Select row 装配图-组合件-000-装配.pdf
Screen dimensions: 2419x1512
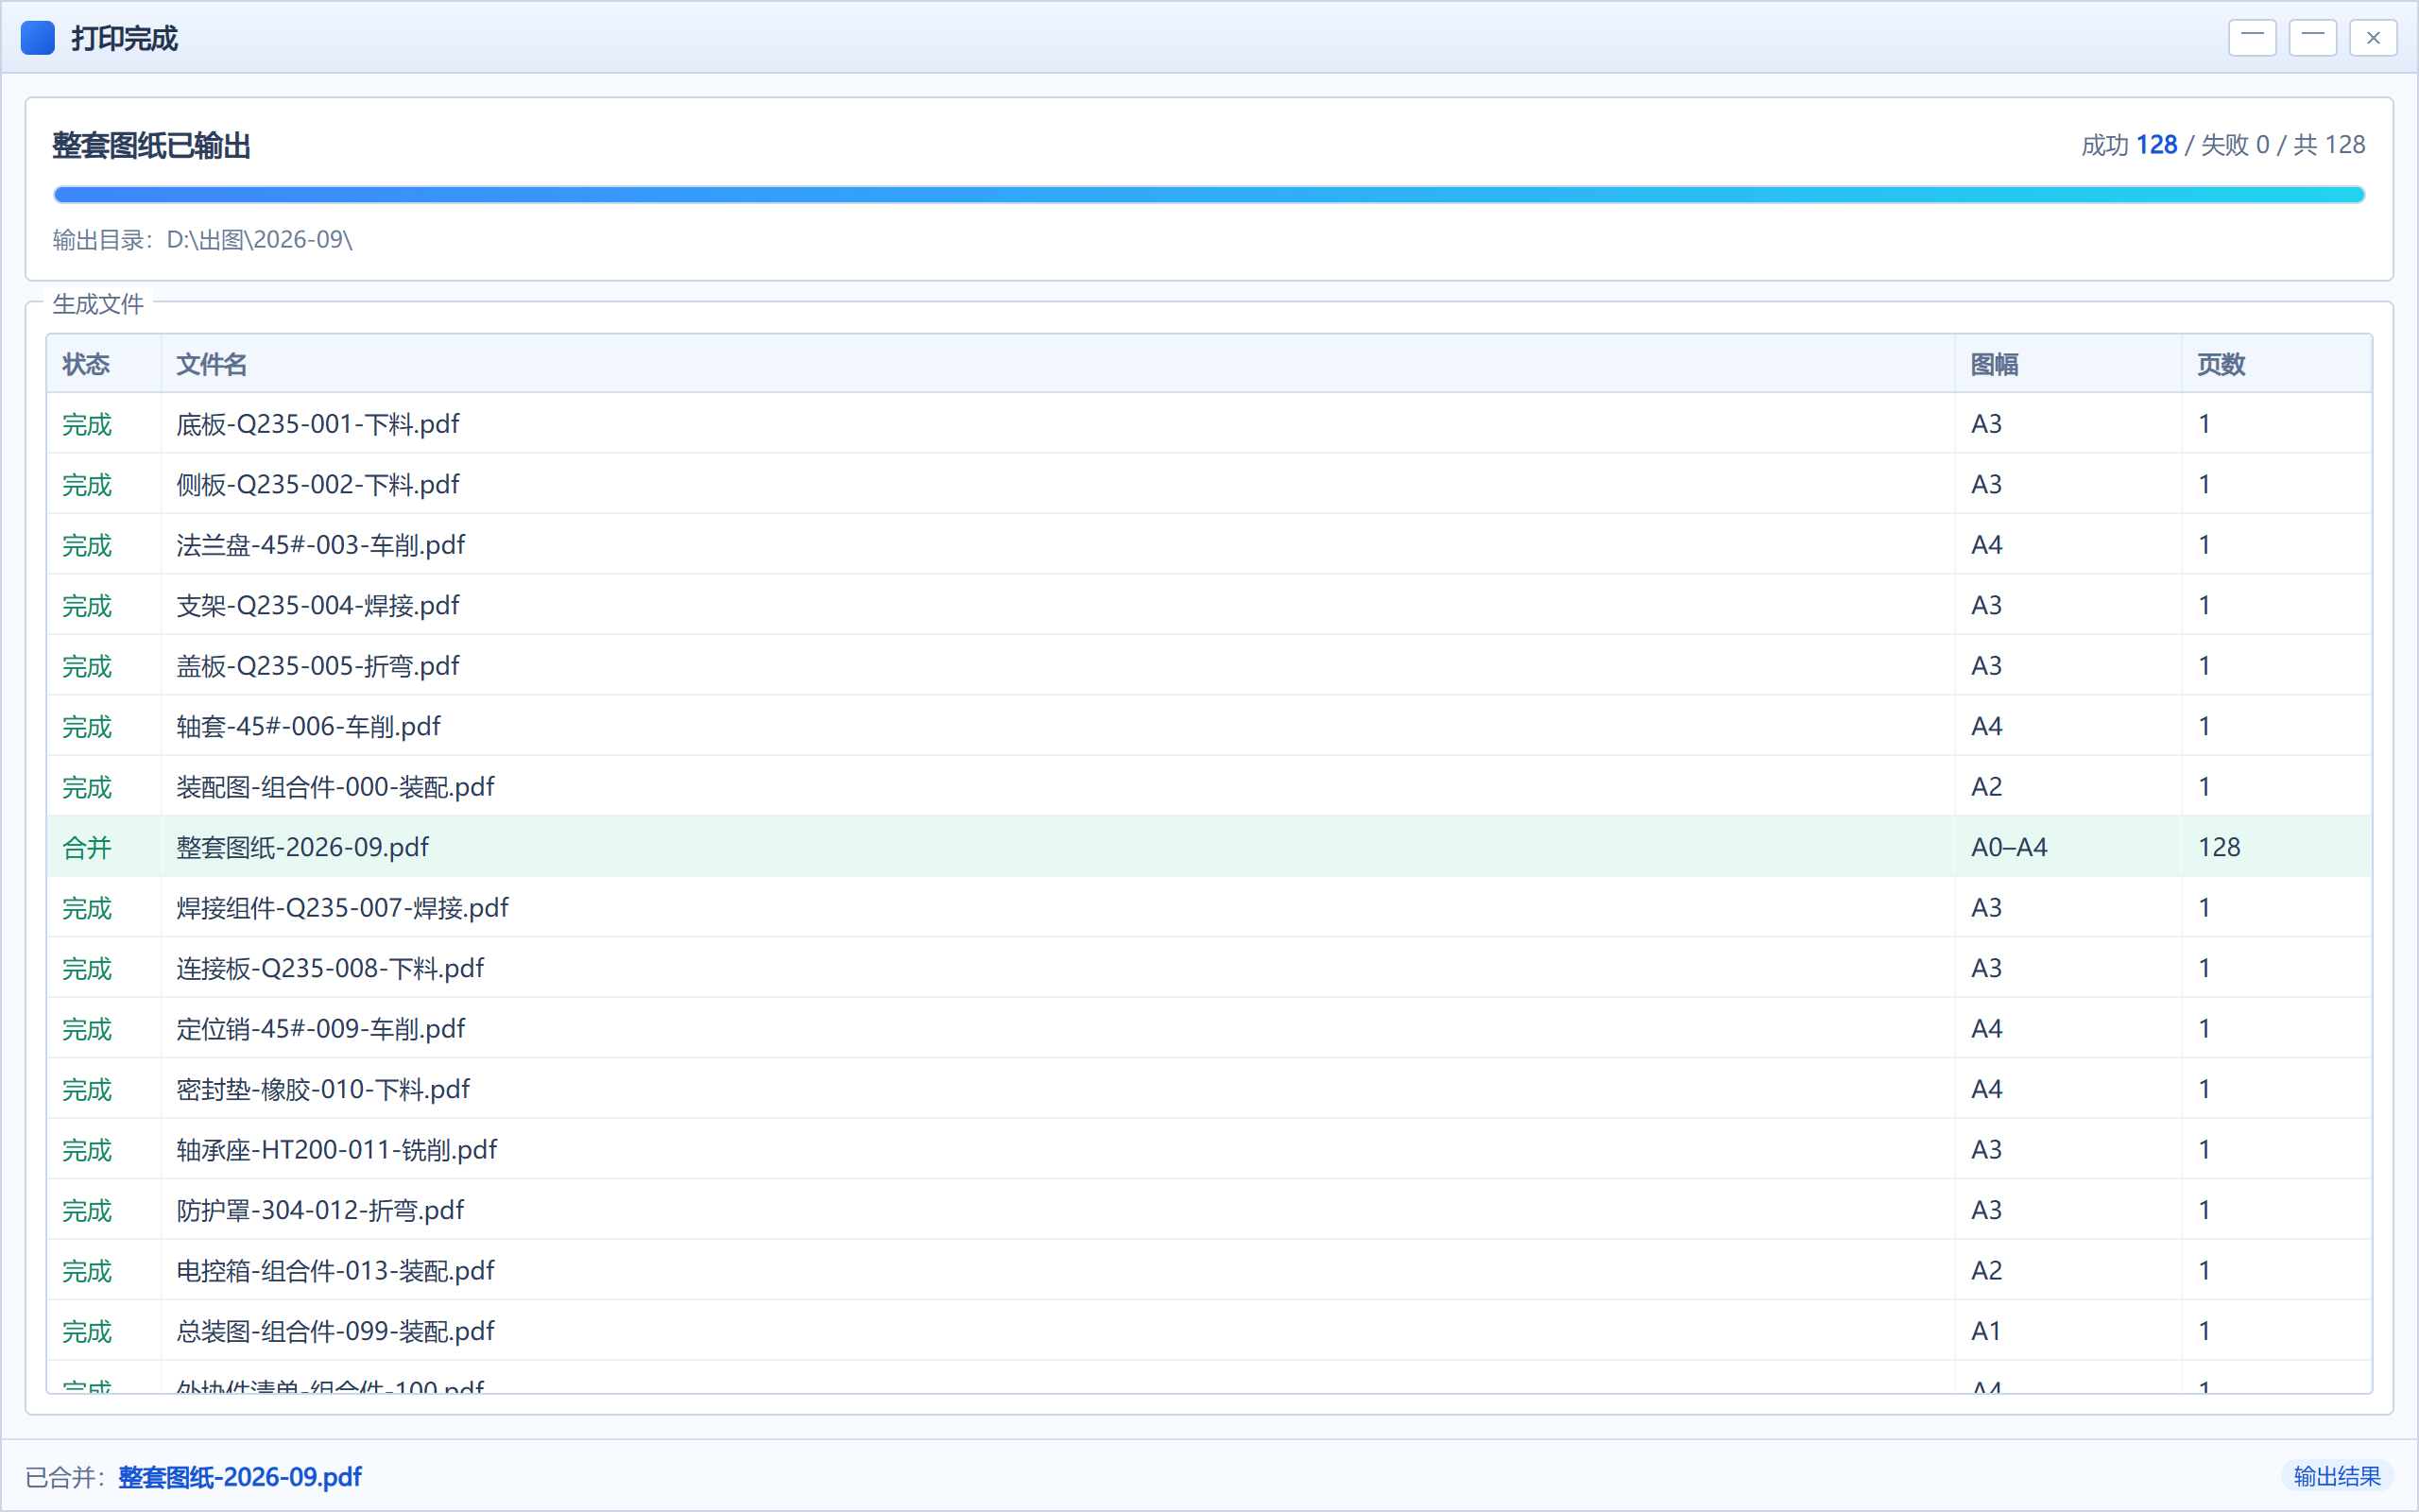(1209, 787)
